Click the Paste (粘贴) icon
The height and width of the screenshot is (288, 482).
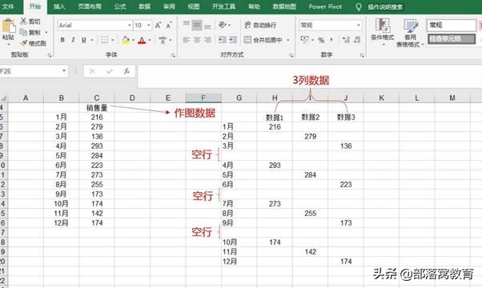(x=9, y=26)
